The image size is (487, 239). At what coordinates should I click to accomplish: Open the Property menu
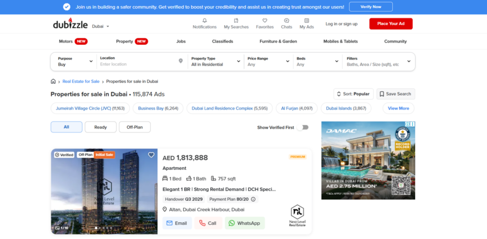click(132, 41)
